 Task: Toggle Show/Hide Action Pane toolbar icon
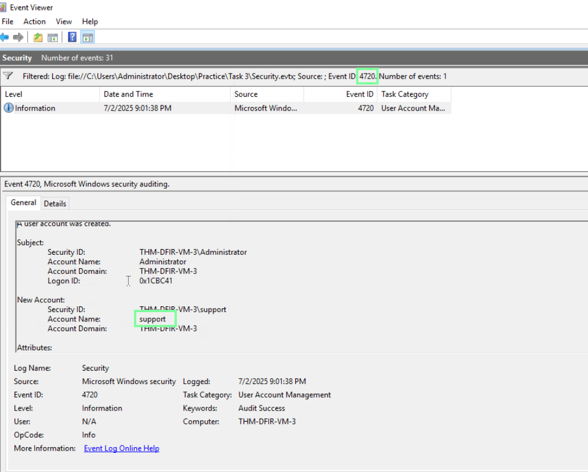[88, 38]
